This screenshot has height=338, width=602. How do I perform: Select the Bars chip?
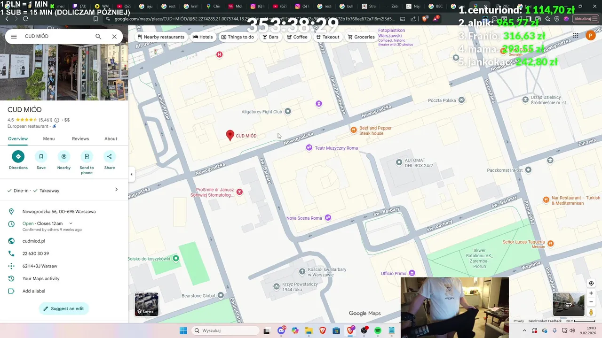(270, 37)
